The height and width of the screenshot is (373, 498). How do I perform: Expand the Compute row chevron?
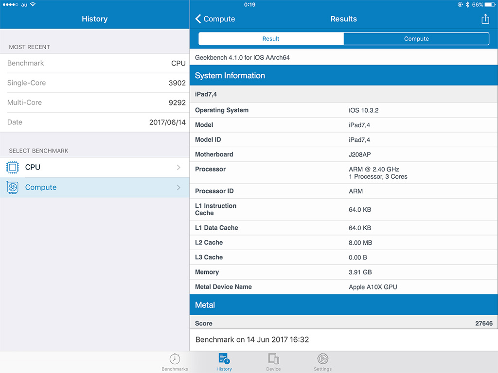point(178,187)
